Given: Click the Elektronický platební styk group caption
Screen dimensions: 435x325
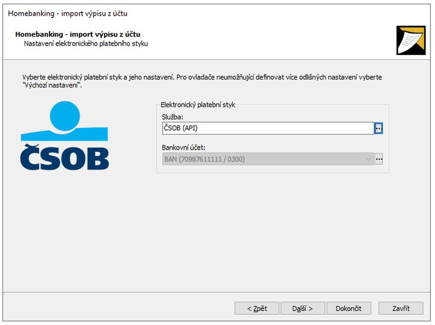Looking at the screenshot, I should coord(197,105).
